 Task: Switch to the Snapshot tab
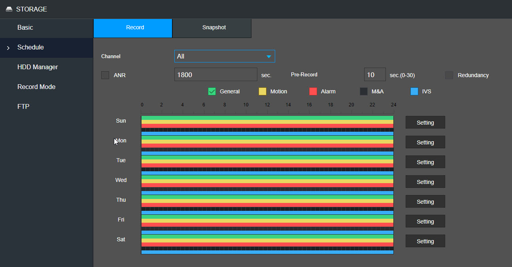point(212,28)
